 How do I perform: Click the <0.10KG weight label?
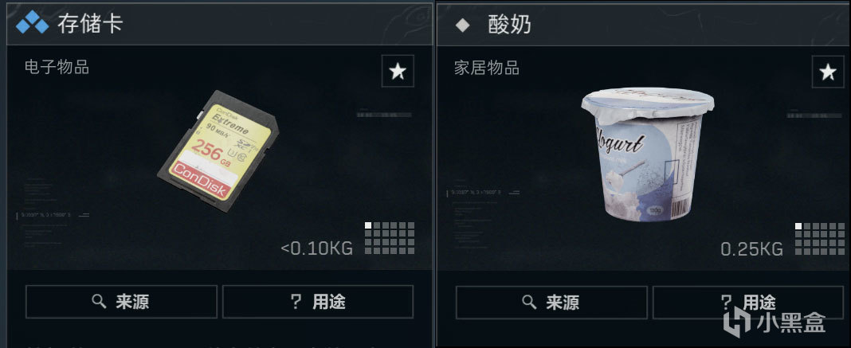point(317,248)
